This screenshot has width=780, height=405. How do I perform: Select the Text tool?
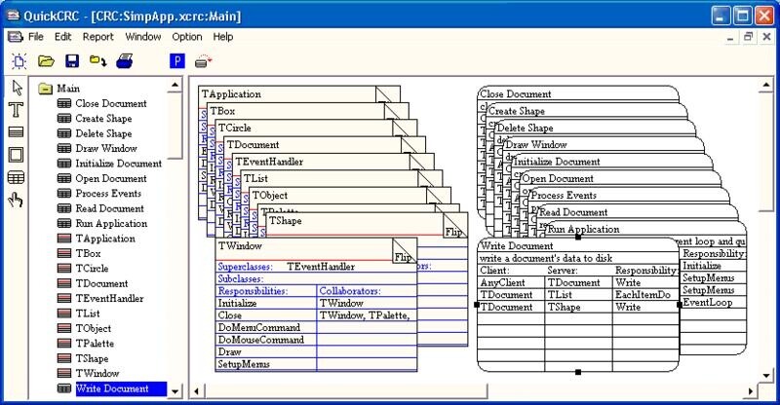point(17,110)
